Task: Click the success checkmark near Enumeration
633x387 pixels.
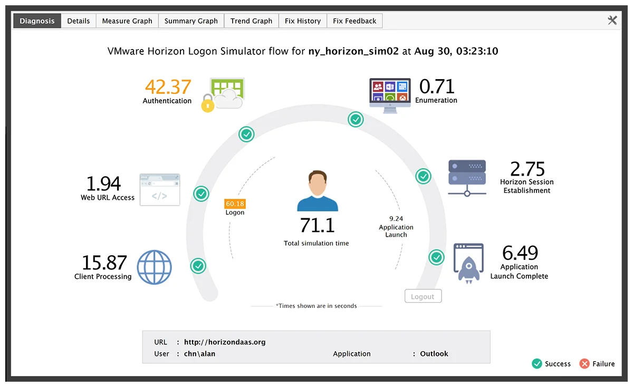Action: (x=356, y=120)
